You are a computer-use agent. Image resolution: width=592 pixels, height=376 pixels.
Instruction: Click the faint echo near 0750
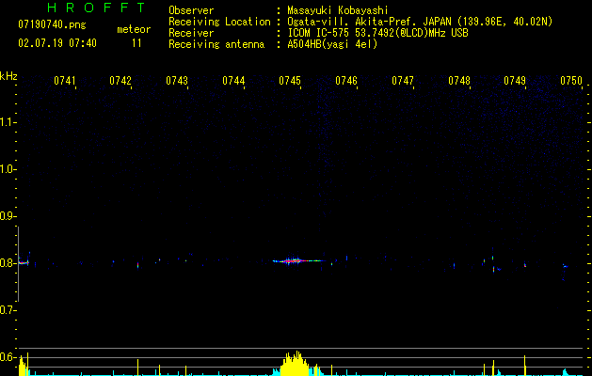565,267
